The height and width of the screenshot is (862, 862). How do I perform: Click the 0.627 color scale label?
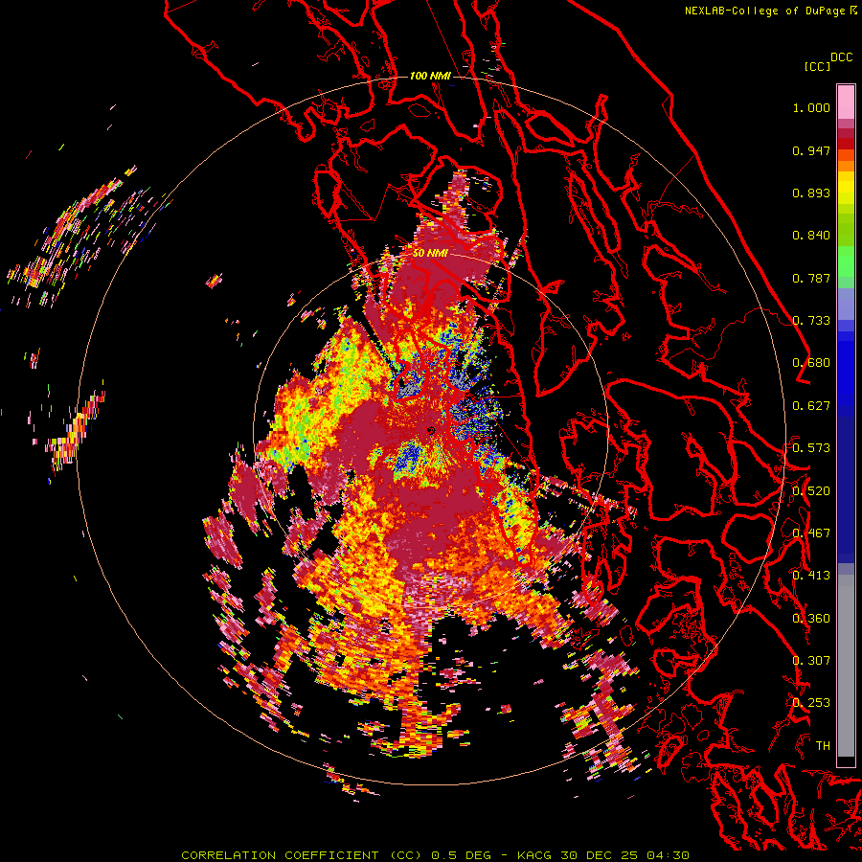pos(811,406)
